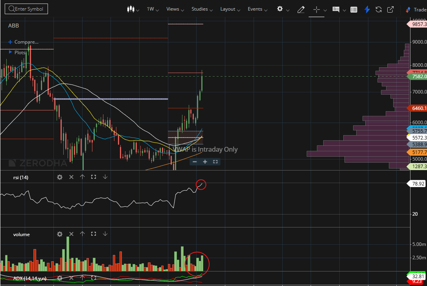Open the Studies dropdown
Screen dimensions: 427x286
tap(200, 9)
